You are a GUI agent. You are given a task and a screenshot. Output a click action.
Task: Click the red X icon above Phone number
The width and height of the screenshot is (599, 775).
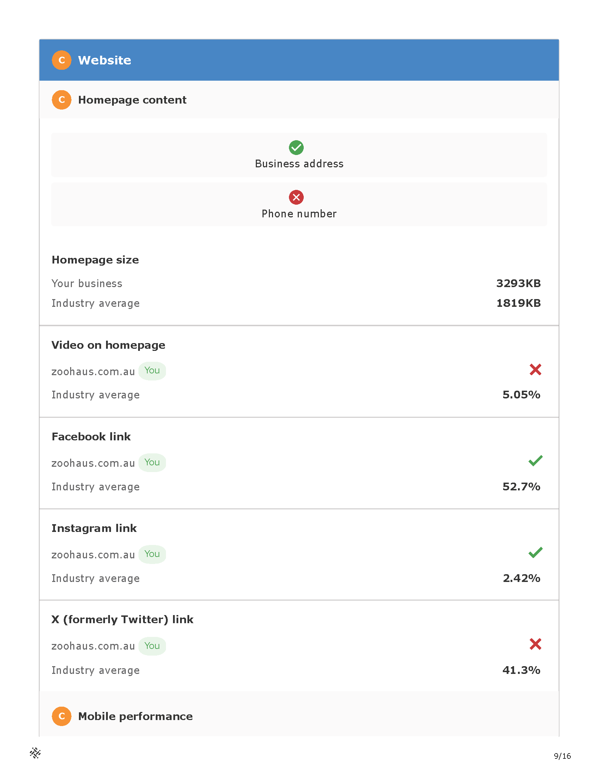(x=296, y=197)
